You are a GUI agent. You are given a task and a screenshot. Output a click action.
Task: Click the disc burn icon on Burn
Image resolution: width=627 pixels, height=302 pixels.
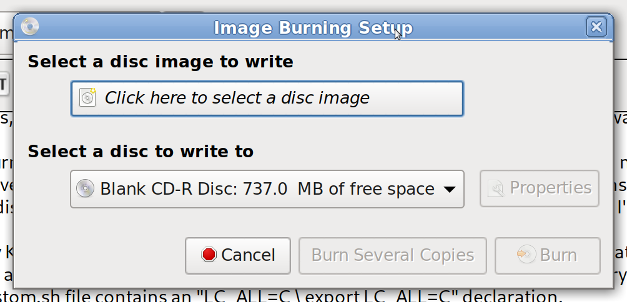click(x=523, y=255)
